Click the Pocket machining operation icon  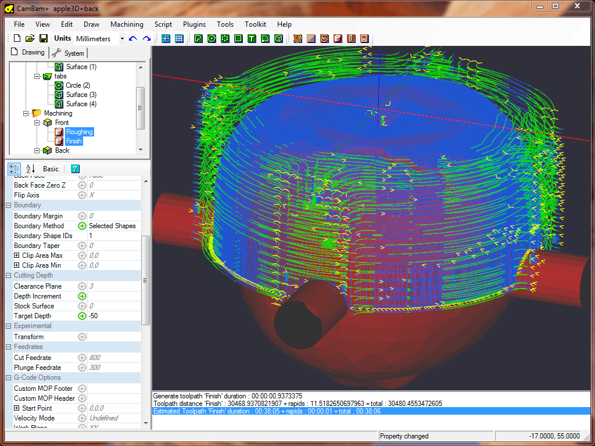pyautogui.click(x=311, y=38)
